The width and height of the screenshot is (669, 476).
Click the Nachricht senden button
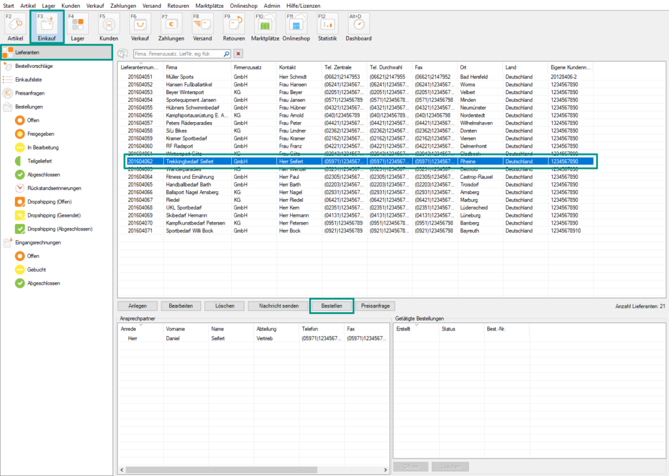point(278,306)
